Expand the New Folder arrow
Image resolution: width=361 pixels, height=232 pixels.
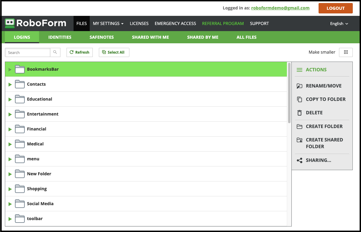click(x=10, y=174)
